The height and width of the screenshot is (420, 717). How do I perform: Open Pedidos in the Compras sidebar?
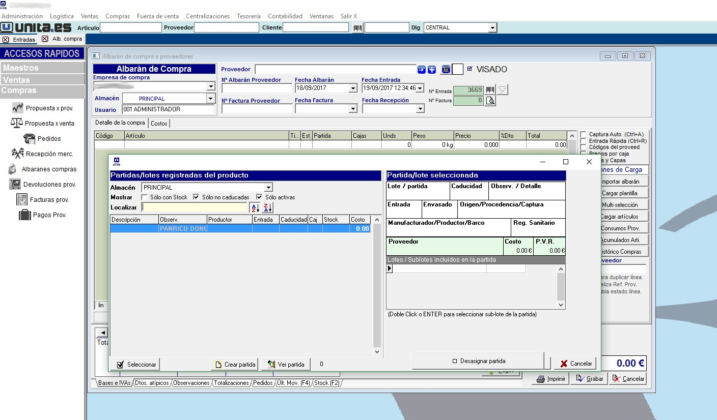[x=42, y=138]
